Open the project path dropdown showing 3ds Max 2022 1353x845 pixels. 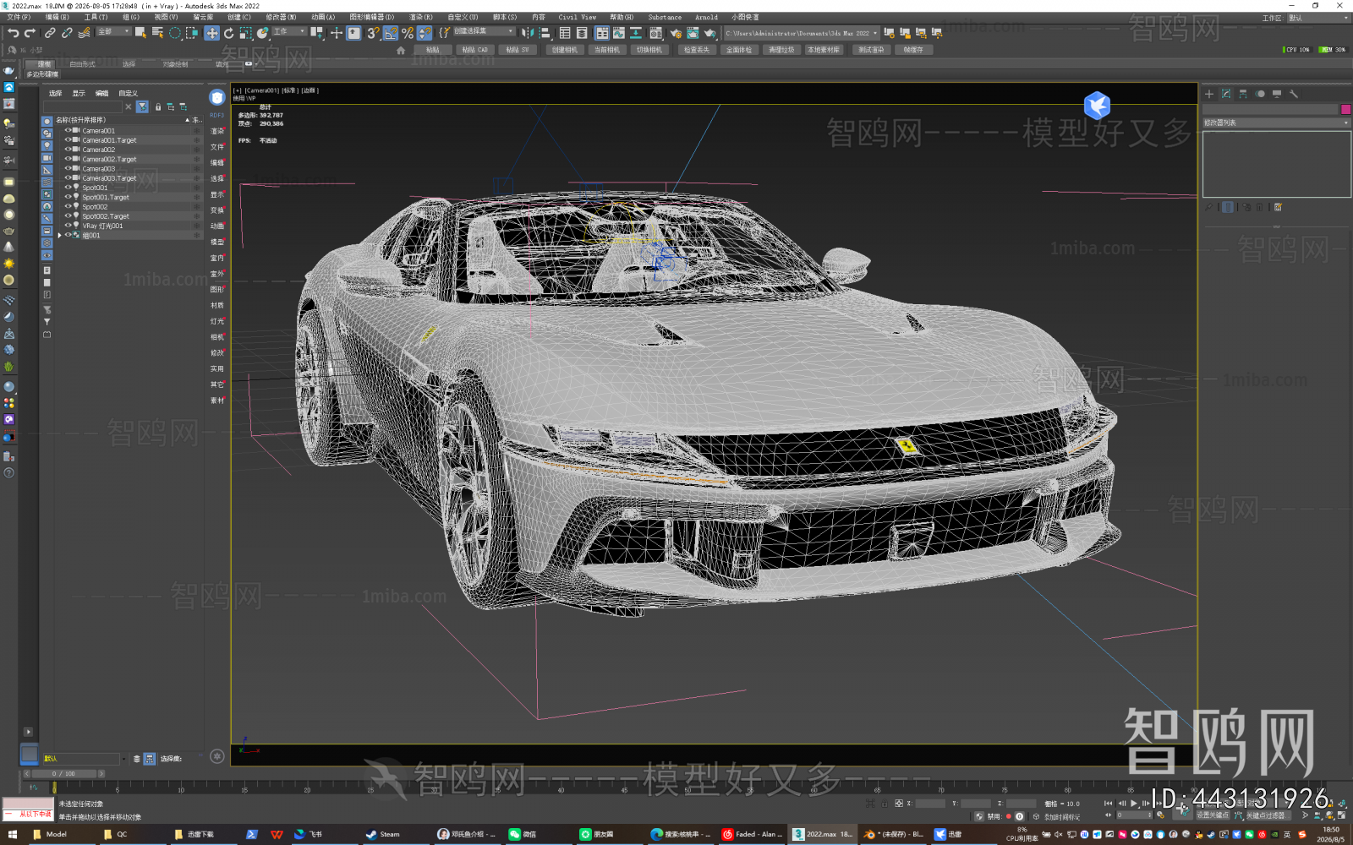click(801, 33)
